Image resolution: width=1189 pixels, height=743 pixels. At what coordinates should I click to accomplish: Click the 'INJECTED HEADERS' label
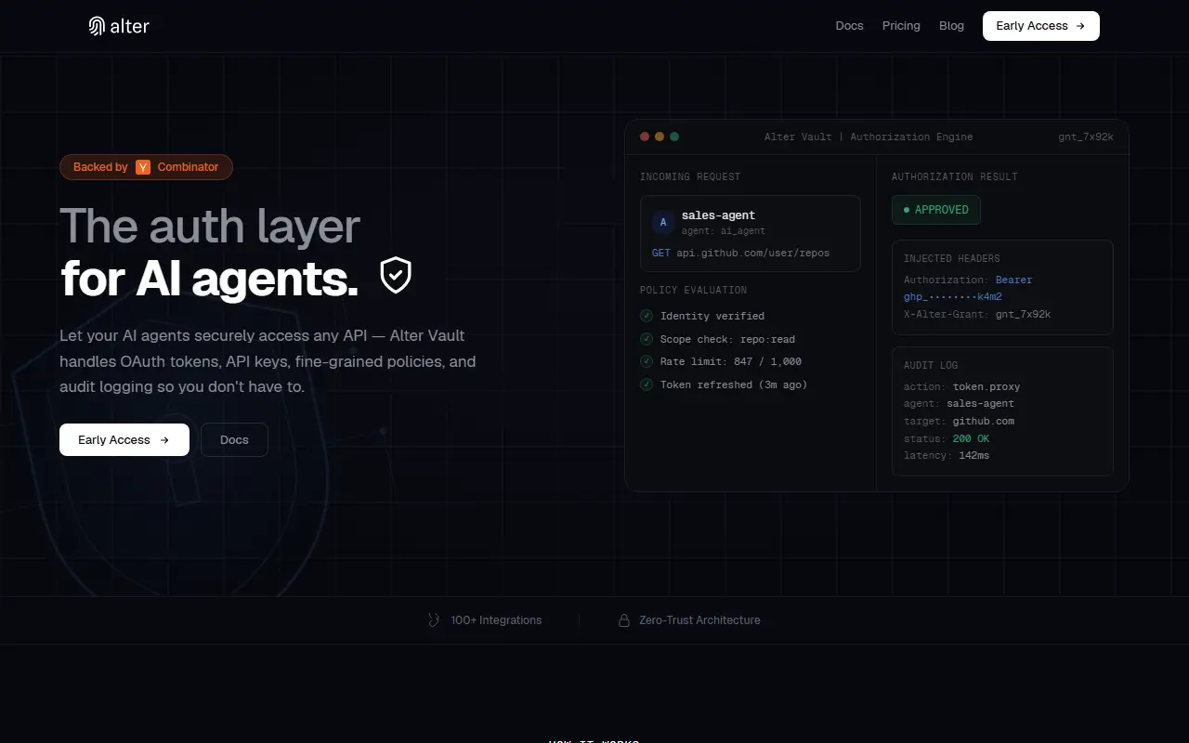coord(952,258)
